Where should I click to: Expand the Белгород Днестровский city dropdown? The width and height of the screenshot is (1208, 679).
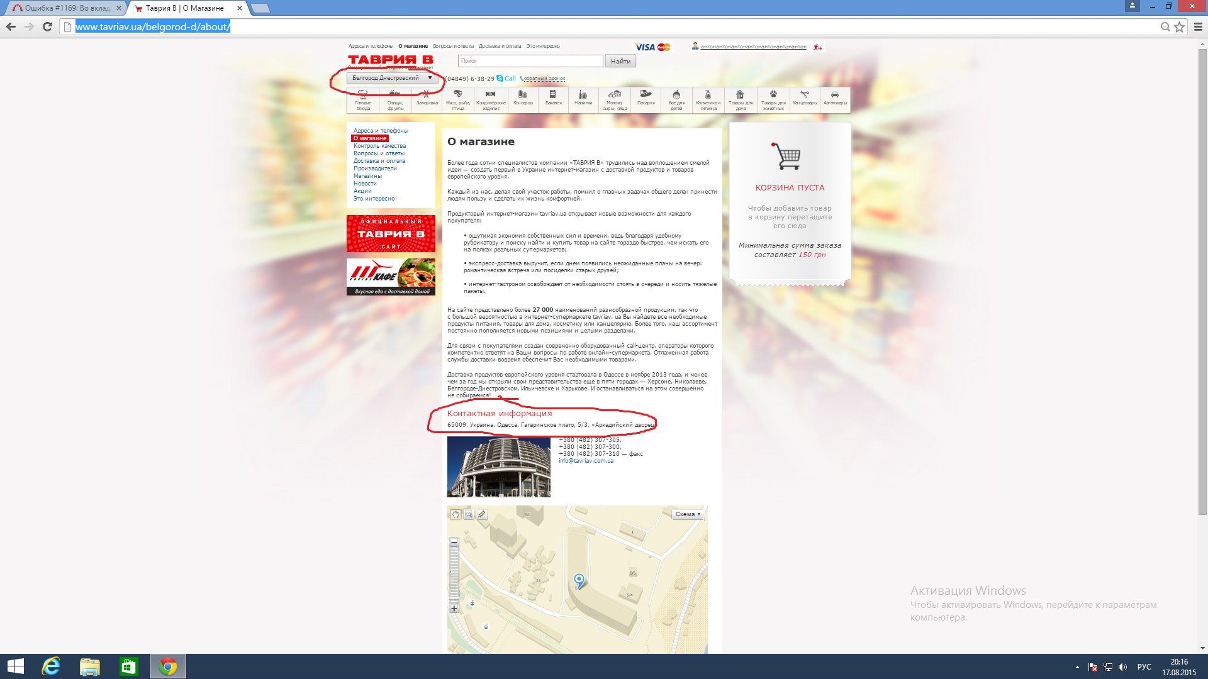391,78
